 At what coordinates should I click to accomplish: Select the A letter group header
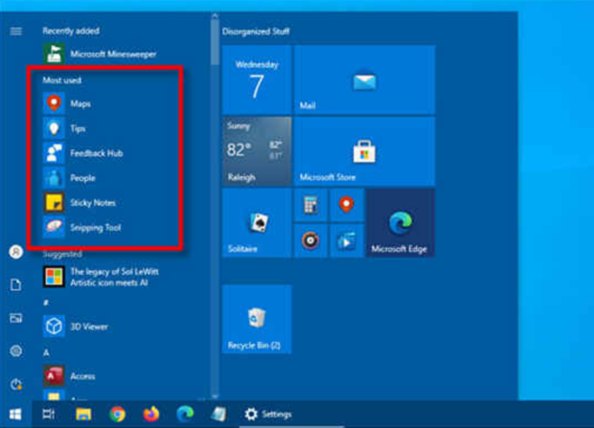(46, 352)
